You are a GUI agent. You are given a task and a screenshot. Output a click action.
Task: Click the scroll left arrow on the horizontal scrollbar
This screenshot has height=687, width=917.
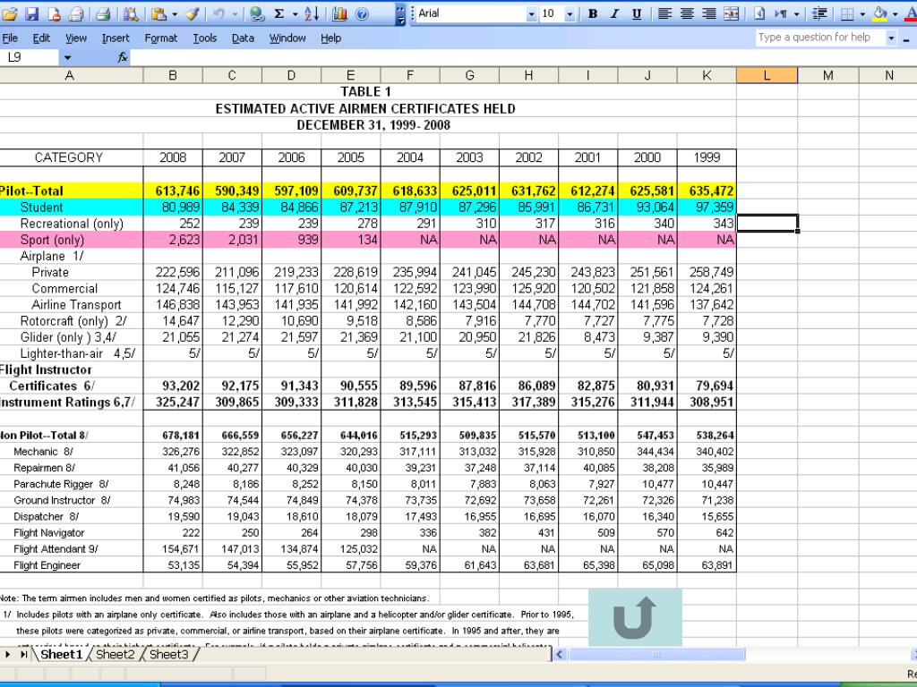559,654
